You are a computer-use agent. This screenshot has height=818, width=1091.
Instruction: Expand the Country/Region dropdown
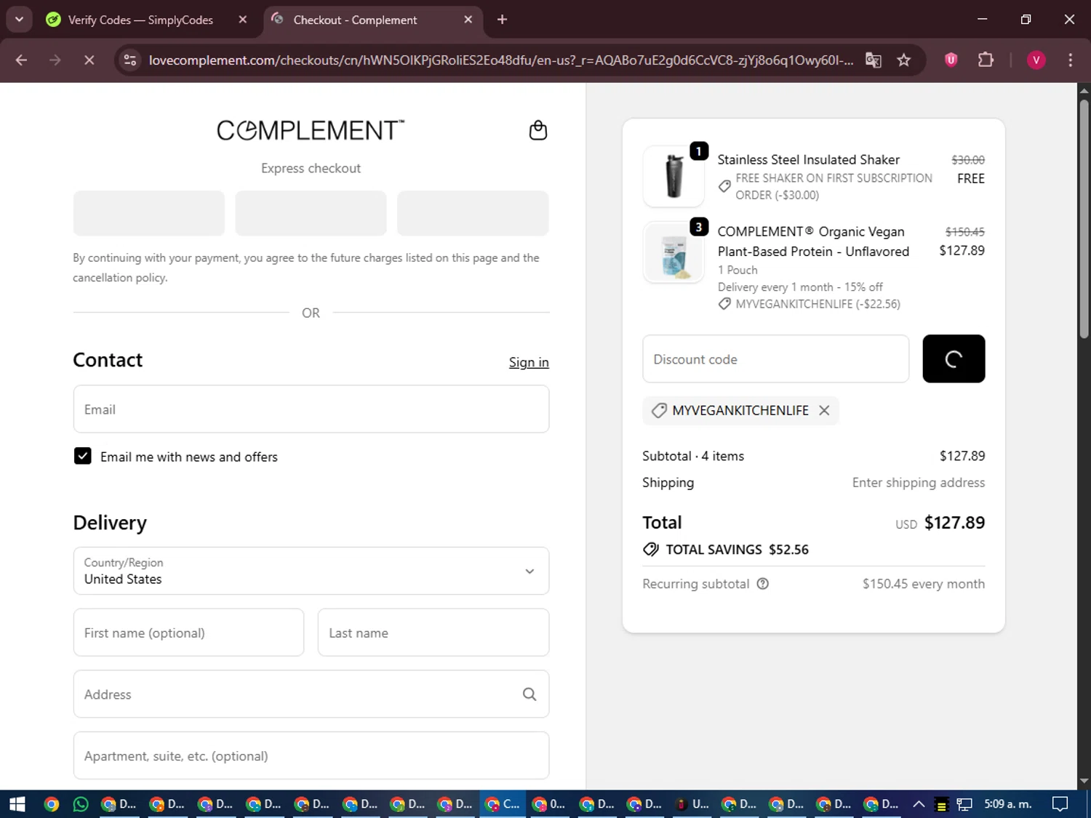(311, 571)
